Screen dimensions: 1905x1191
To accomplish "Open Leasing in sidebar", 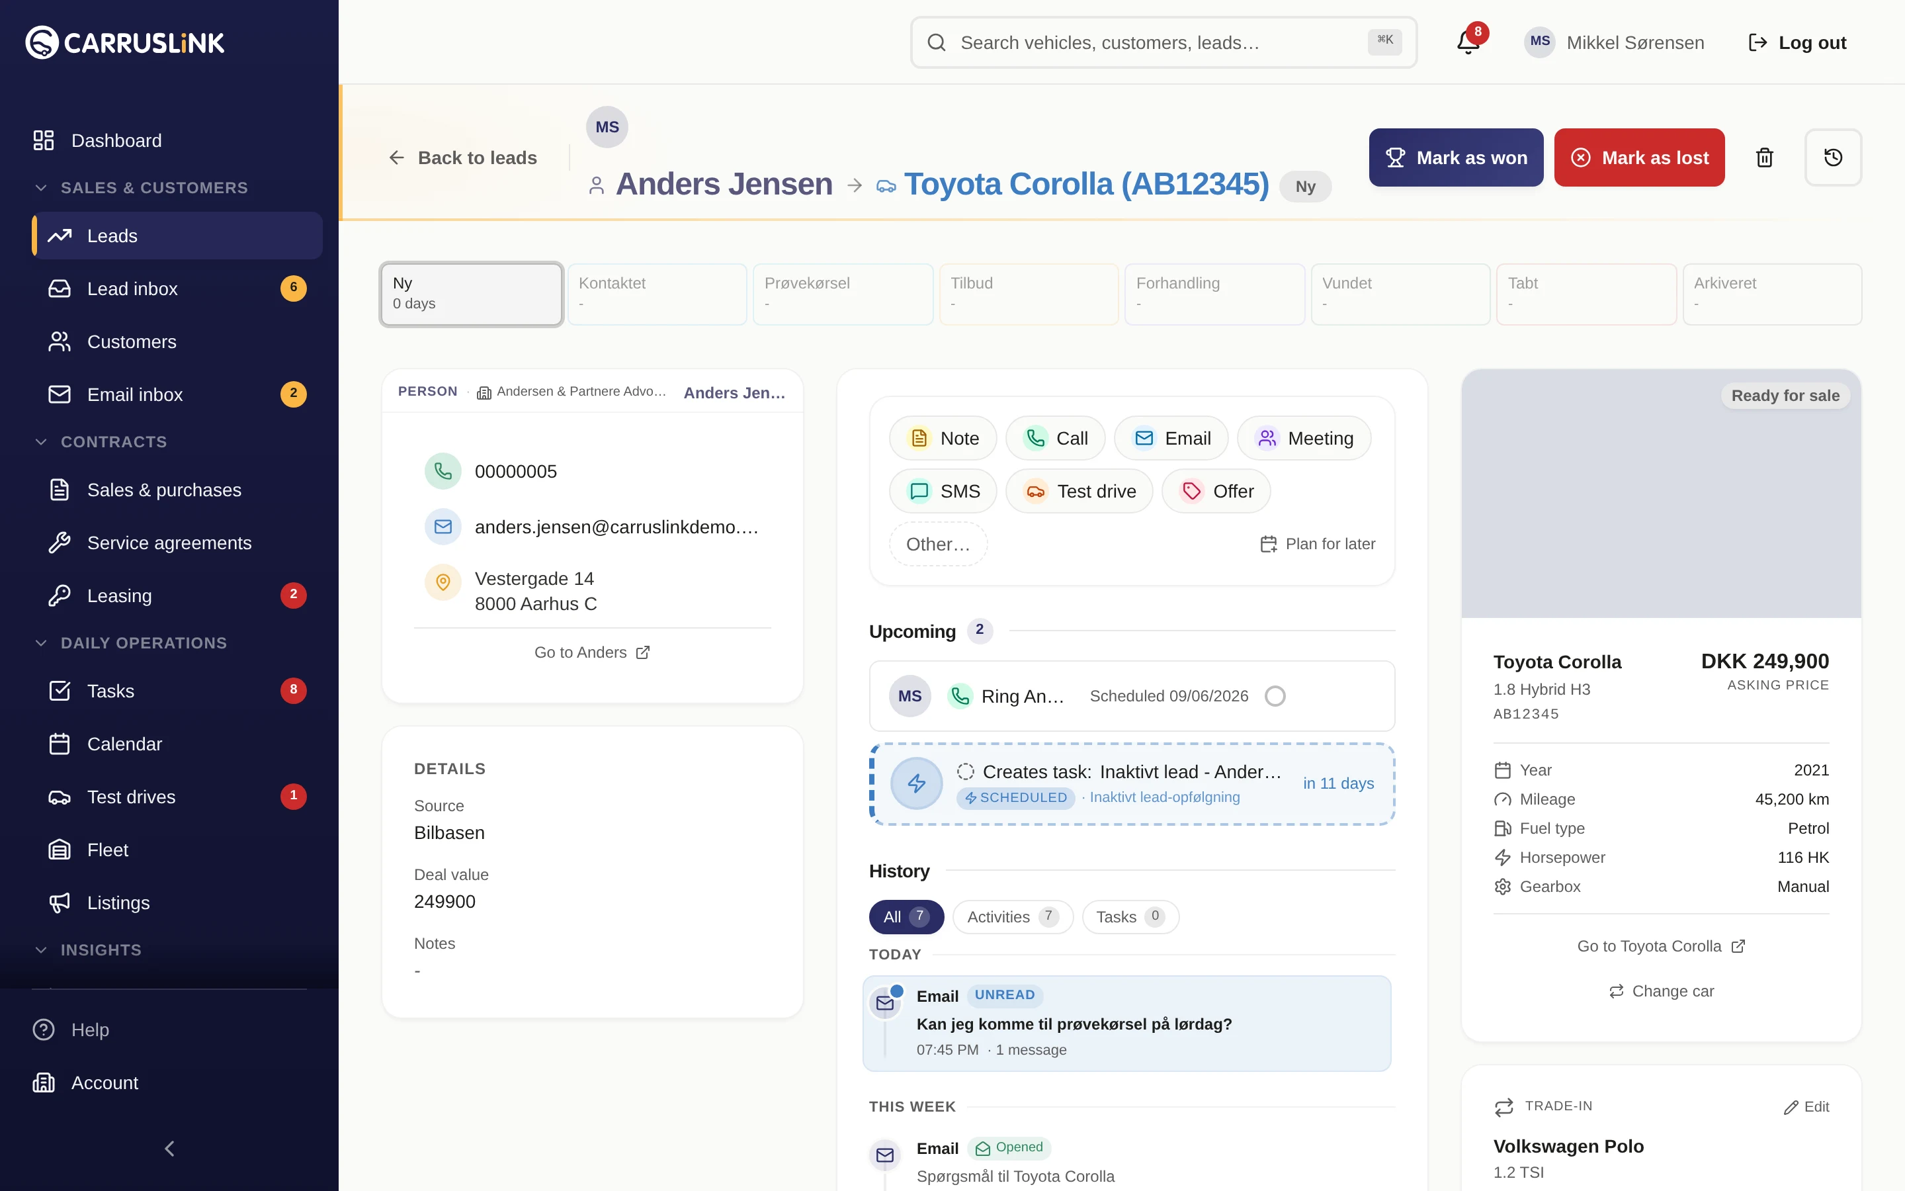I will (x=177, y=595).
